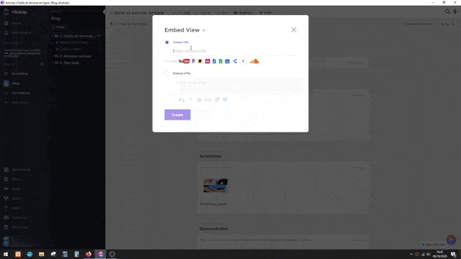Choose the Google Sheets embed icon
Viewport: 461px width, 259px height.
220,61
